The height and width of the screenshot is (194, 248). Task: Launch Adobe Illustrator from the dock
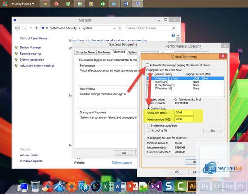pyautogui.click(x=193, y=186)
